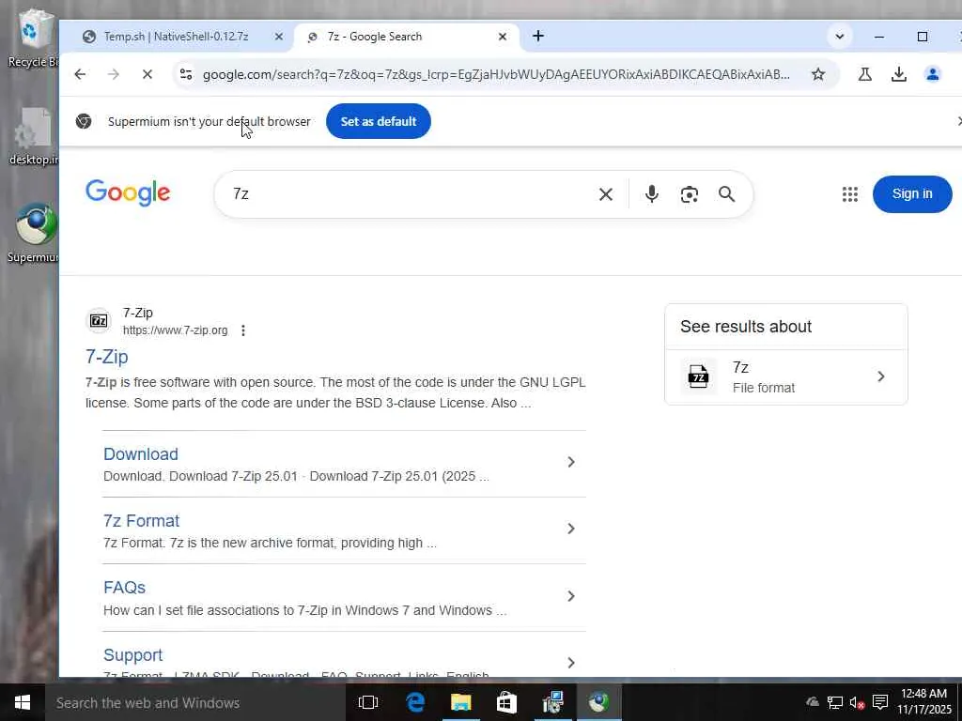
Task: Click the browser address bar URL
Action: 496,74
